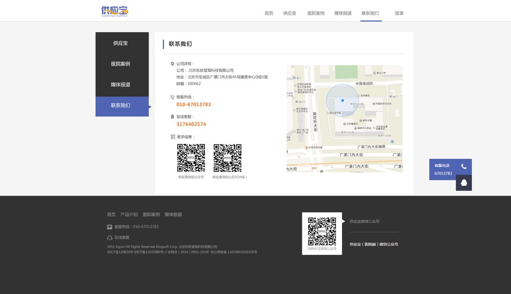Click the location pin icon beside 公司详情

point(172,64)
